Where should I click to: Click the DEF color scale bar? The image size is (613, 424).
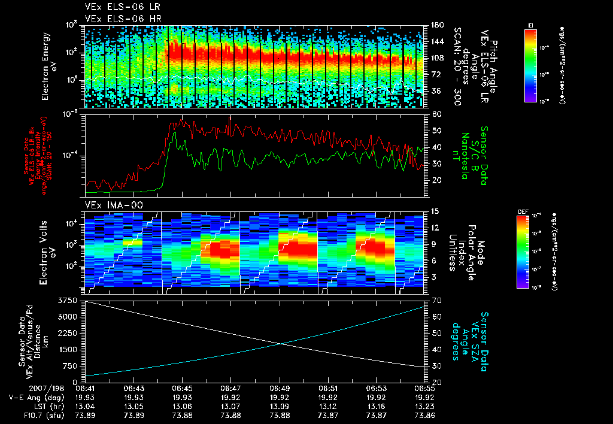pos(523,252)
